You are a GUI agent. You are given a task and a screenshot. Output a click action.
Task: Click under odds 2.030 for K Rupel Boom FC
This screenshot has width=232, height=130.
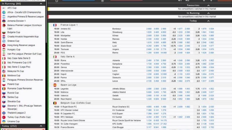[x=211, y=107]
